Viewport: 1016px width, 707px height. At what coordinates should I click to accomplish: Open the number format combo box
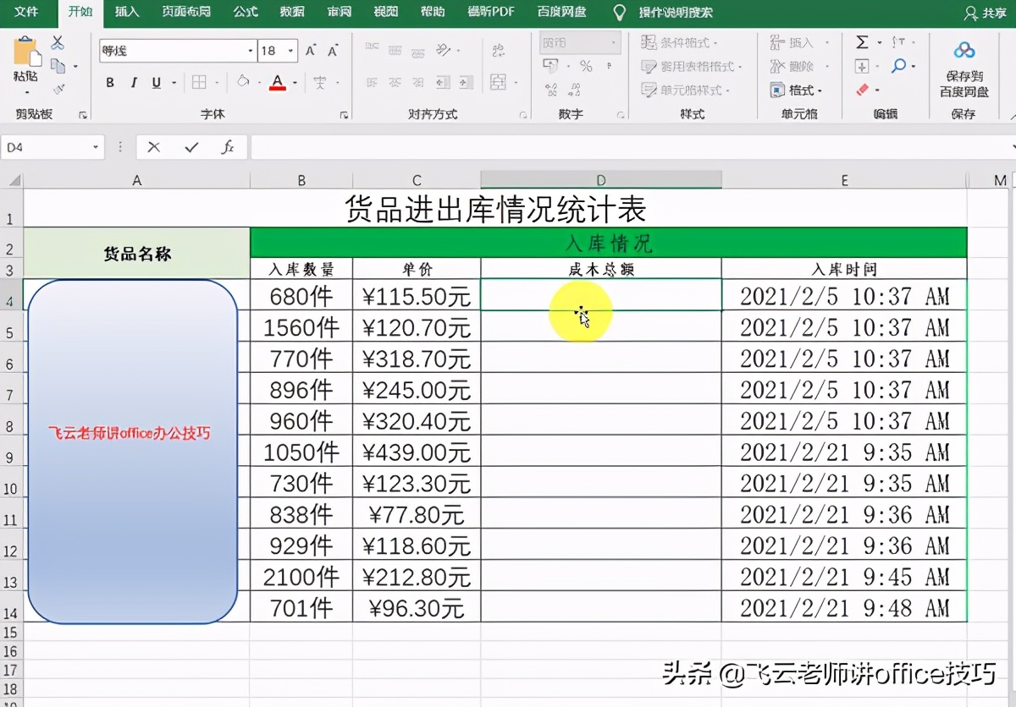tap(579, 42)
